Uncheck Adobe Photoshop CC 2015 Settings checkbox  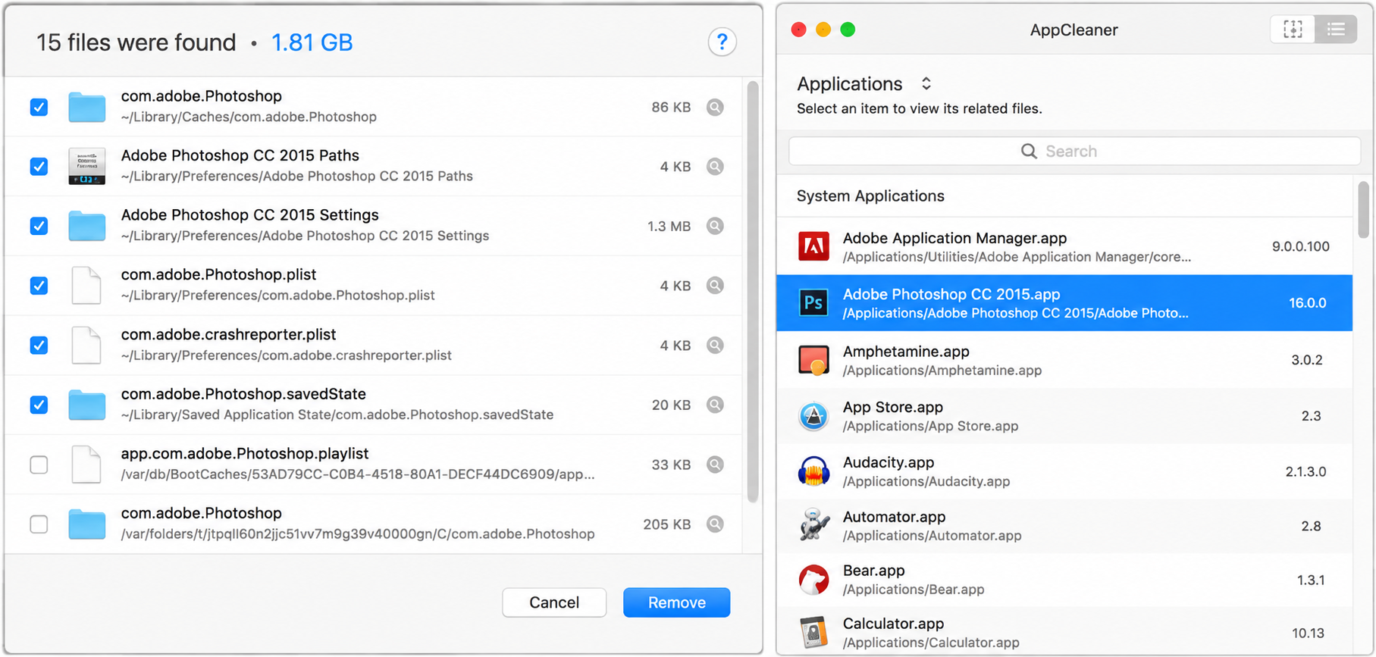[x=39, y=226]
